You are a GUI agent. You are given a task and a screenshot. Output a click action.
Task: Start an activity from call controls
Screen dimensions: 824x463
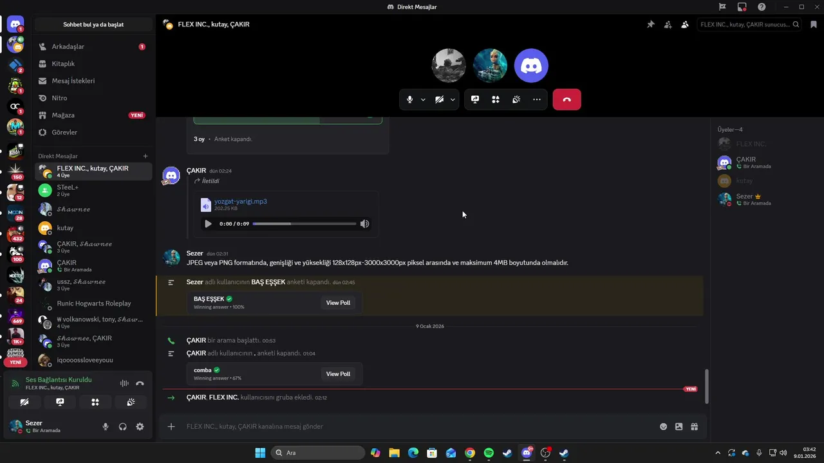(x=496, y=100)
